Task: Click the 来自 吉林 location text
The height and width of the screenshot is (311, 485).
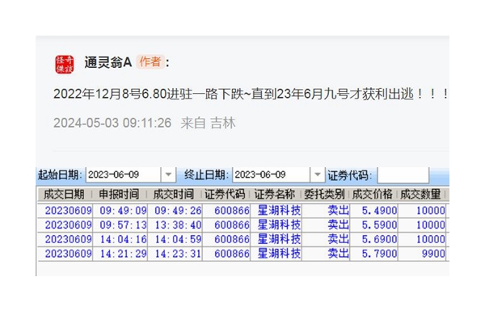Action: coord(208,123)
